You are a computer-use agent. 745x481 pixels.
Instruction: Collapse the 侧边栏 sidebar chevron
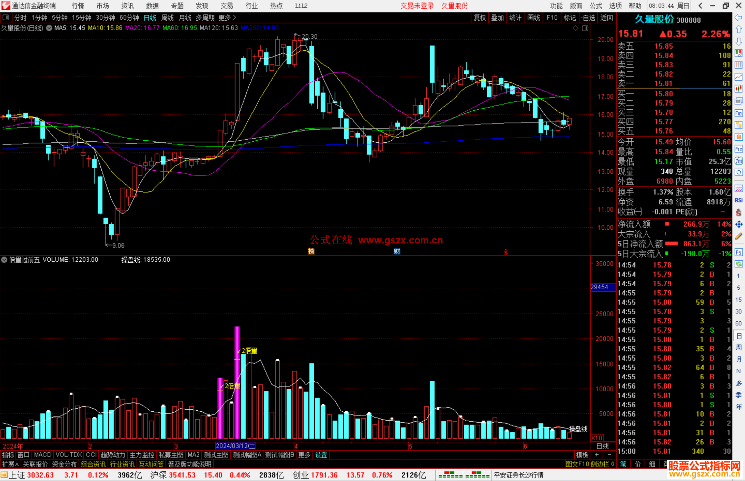click(x=613, y=464)
